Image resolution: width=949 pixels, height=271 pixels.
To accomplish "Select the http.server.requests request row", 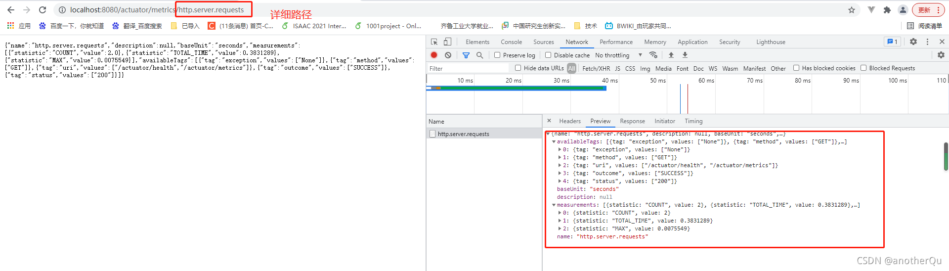I will (x=484, y=134).
